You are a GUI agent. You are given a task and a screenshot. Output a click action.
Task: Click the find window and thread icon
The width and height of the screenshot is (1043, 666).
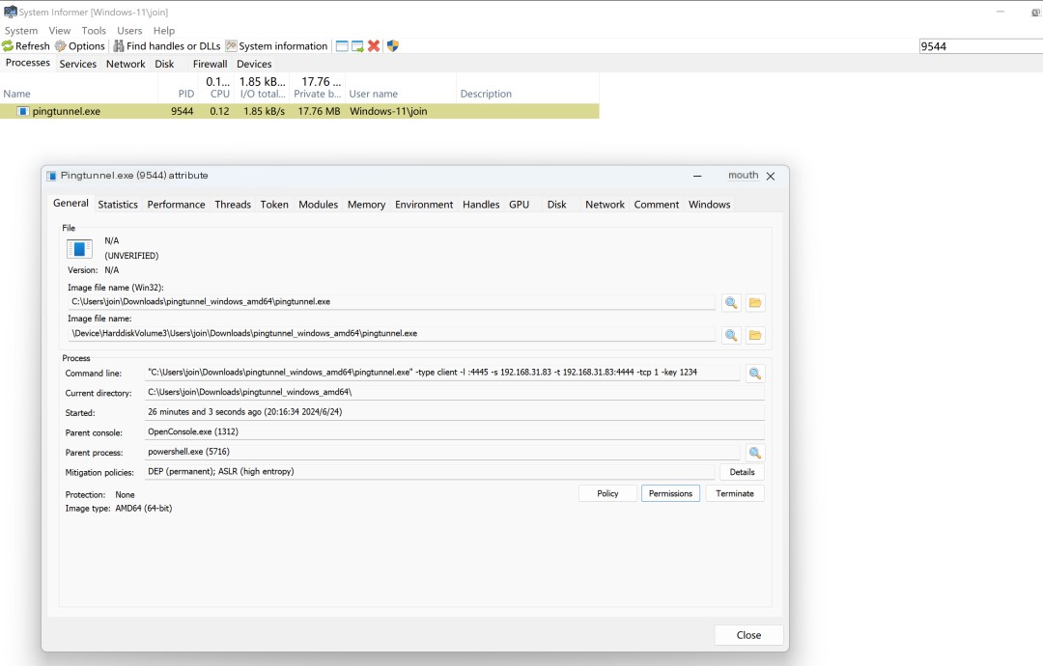[x=358, y=46]
